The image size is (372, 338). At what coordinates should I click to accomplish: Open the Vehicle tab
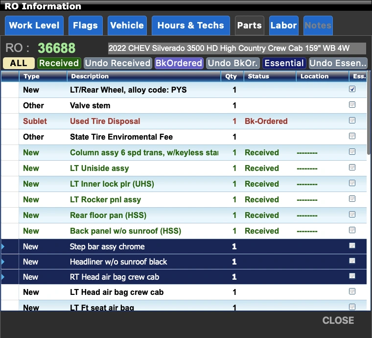127,25
